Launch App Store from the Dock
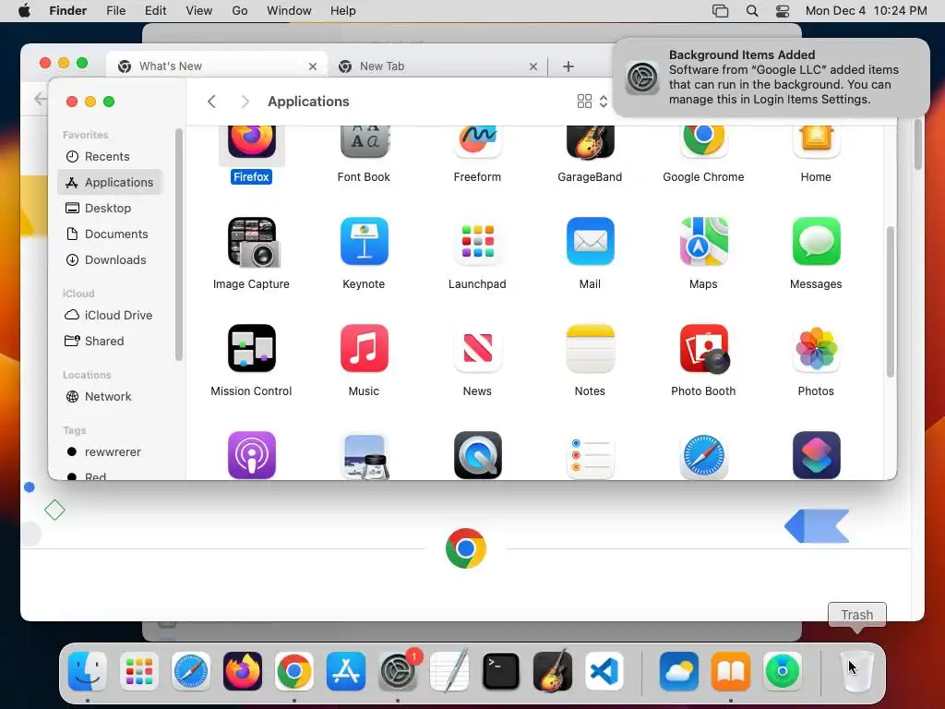The height and width of the screenshot is (709, 945). [346, 671]
